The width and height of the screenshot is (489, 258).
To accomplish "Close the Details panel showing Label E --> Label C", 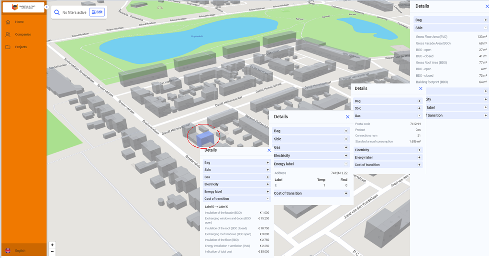I will coord(269,150).
